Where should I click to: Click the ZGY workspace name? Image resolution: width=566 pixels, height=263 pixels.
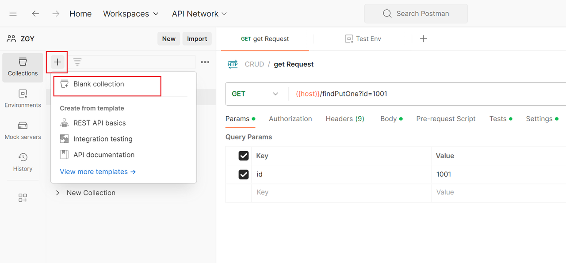(x=27, y=39)
